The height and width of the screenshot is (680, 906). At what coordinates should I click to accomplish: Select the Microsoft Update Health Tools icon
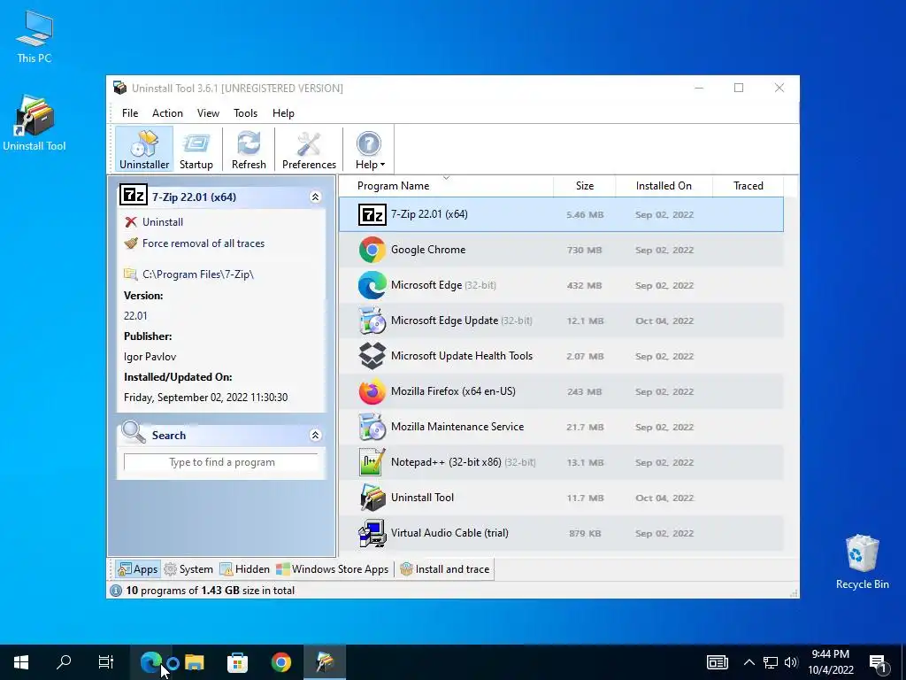[372, 356]
